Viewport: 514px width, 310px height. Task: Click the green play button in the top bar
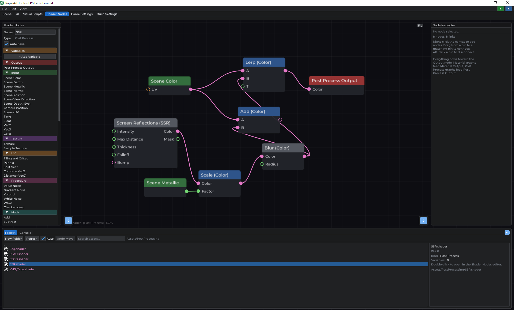tap(501, 9)
